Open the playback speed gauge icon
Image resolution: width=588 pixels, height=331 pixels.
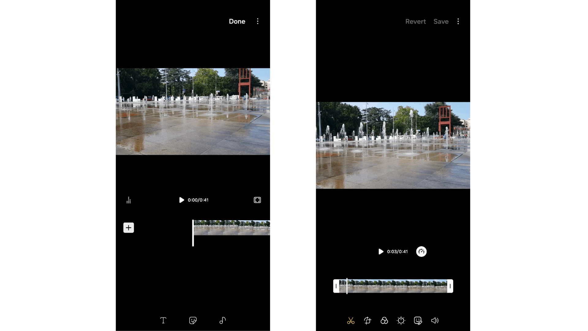click(421, 252)
